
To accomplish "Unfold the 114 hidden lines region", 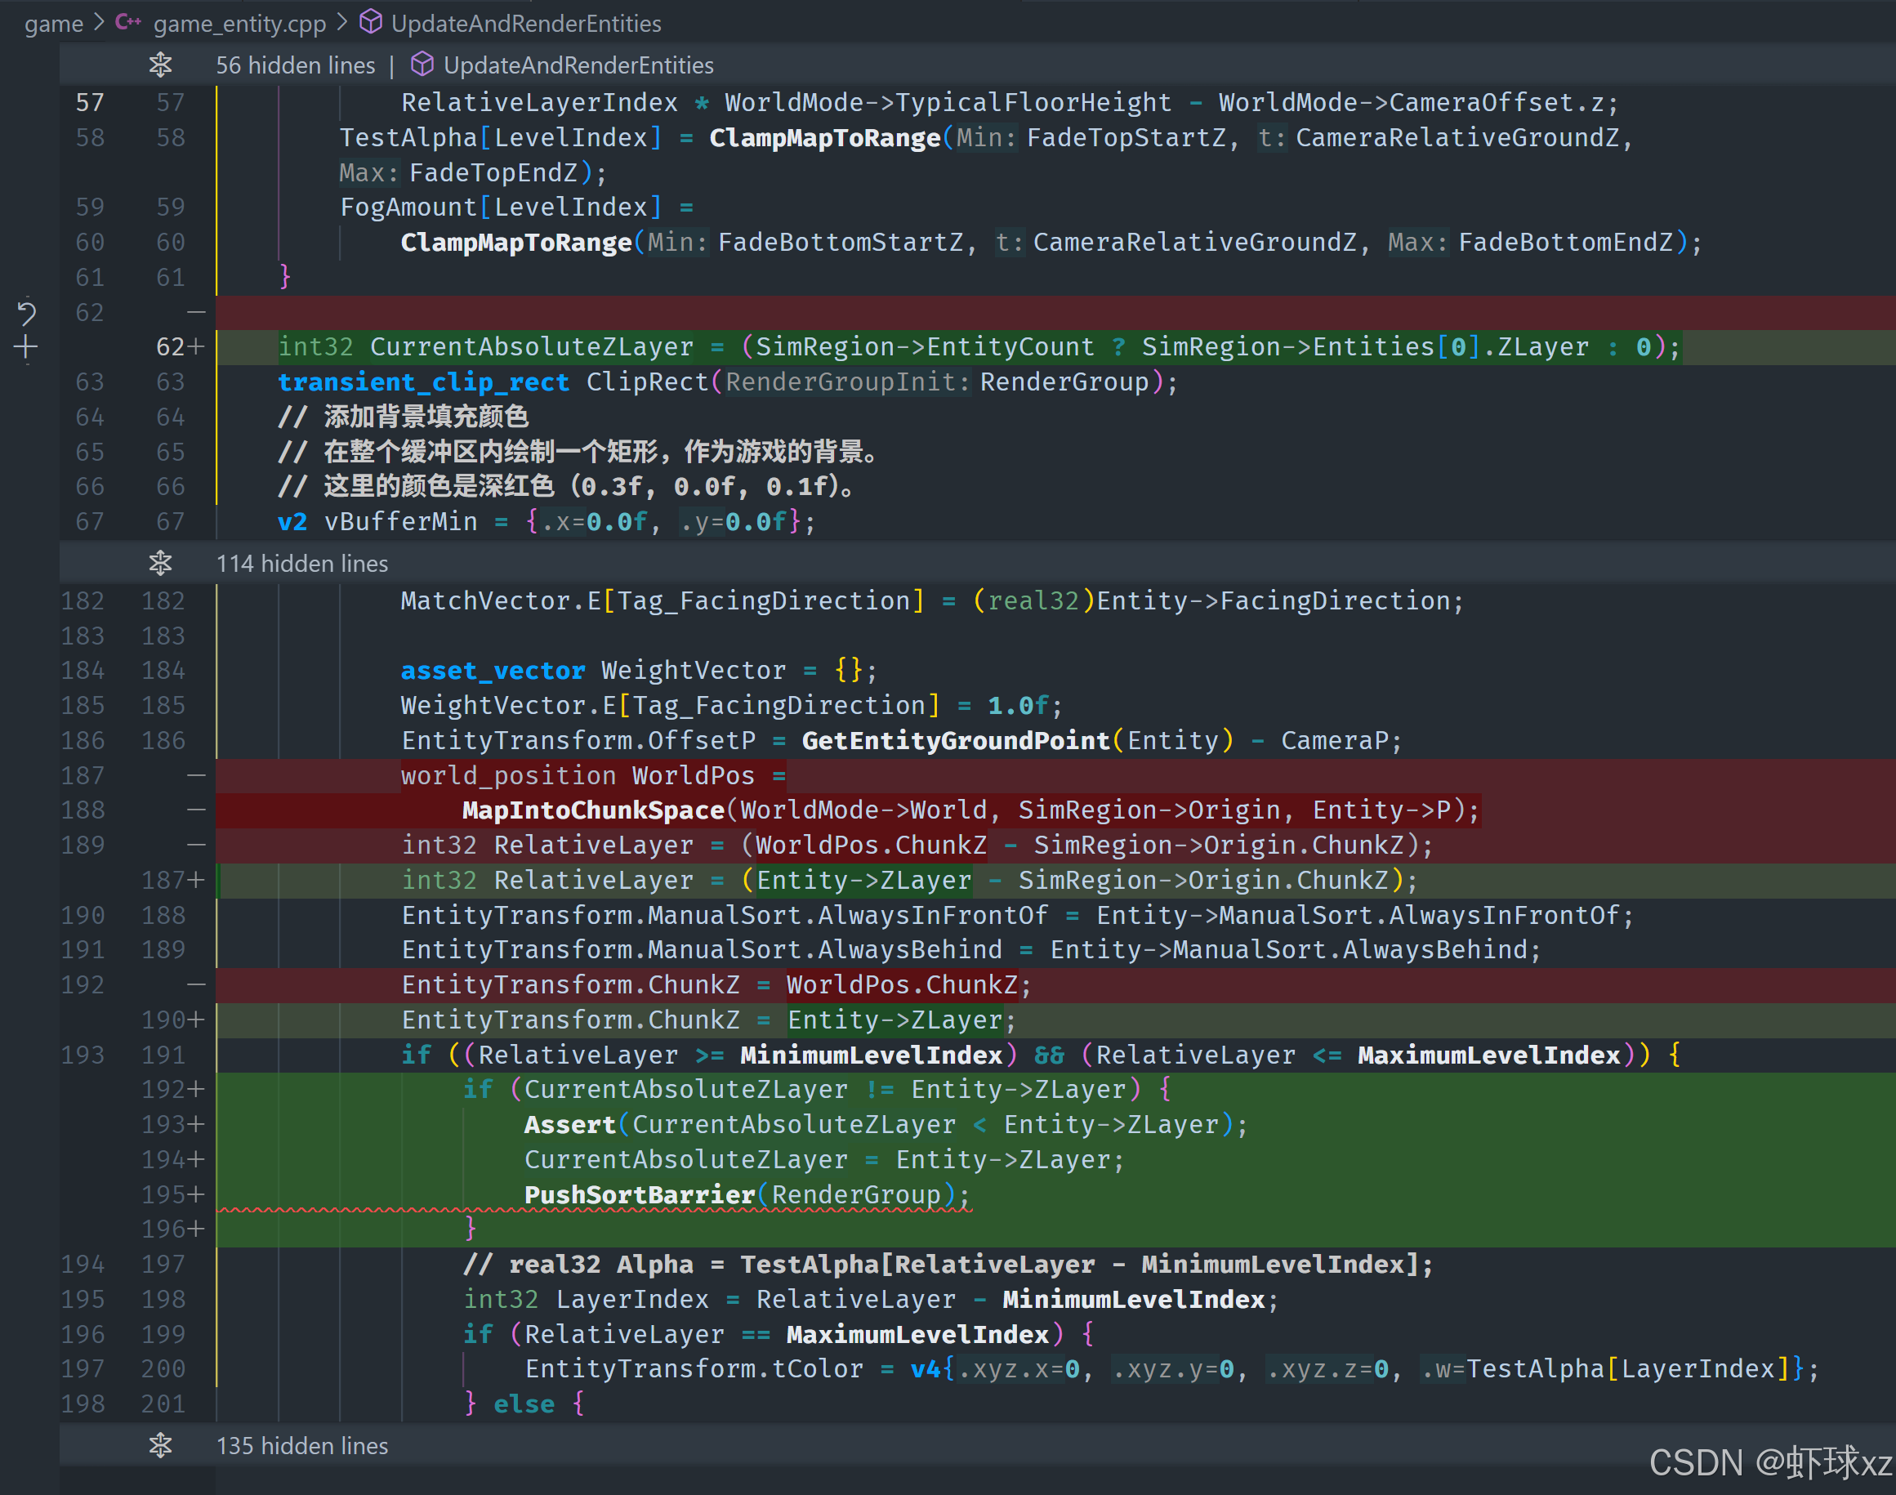I will click(x=160, y=563).
